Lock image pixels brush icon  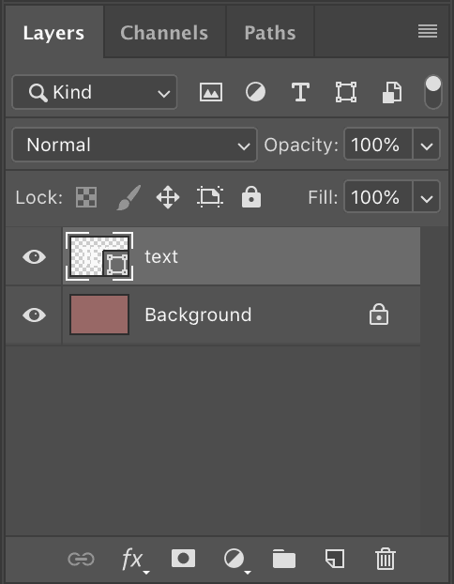point(129,197)
